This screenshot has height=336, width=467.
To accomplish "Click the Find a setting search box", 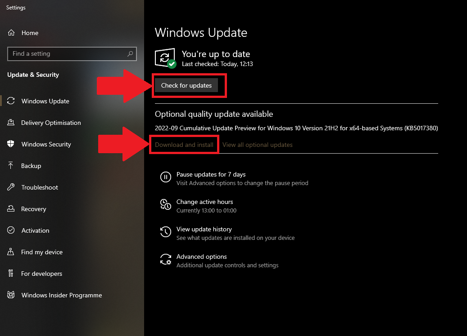I will click(x=72, y=54).
